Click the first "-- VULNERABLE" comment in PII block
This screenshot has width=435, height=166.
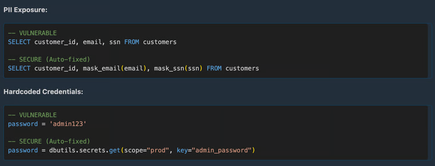coord(32,33)
